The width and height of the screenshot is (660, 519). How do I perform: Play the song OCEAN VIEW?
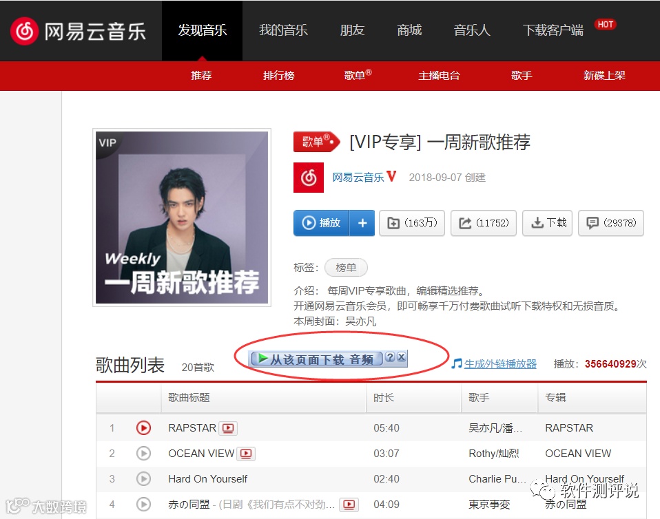[143, 454]
